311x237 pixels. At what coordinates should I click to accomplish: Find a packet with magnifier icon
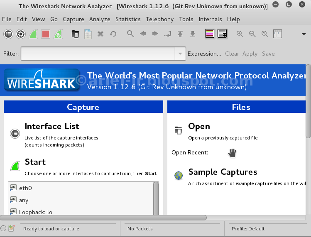point(130,34)
